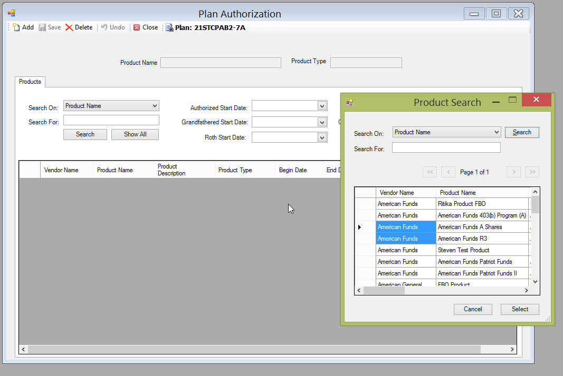563x376 pixels.
Task: Open the Grandfathered Start Date dropdown
Action: [x=321, y=122]
